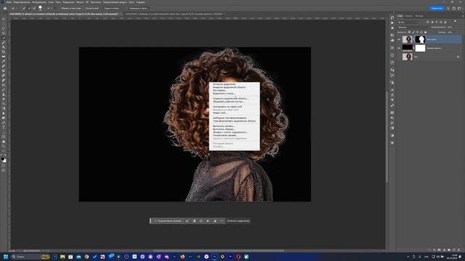The height and width of the screenshot is (261, 465).
Task: Select the Фон layer thumbnail
Action: [x=407, y=57]
